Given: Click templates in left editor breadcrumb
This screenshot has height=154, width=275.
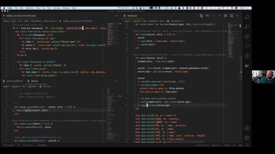Looking at the screenshot, I should tap(36, 21).
